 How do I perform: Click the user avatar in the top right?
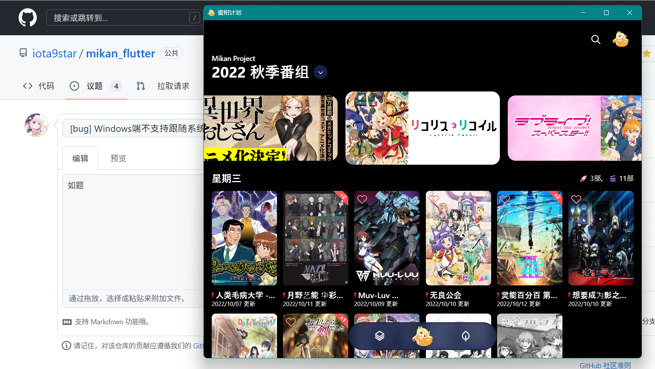click(x=621, y=39)
